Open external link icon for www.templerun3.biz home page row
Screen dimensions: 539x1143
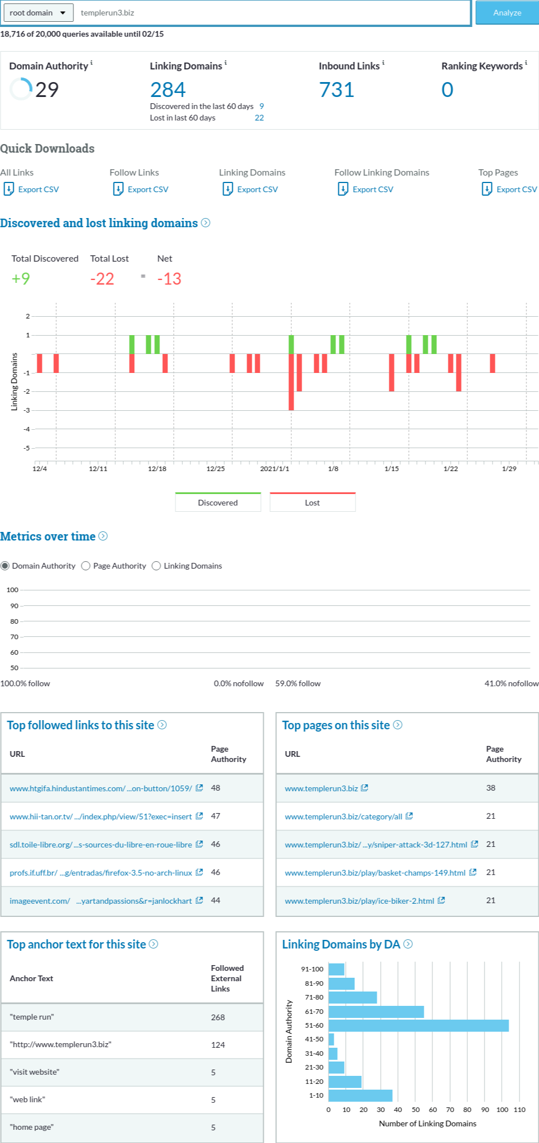(x=365, y=788)
